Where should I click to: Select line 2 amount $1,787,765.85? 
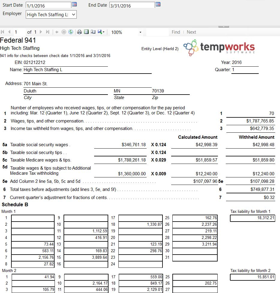260,121
